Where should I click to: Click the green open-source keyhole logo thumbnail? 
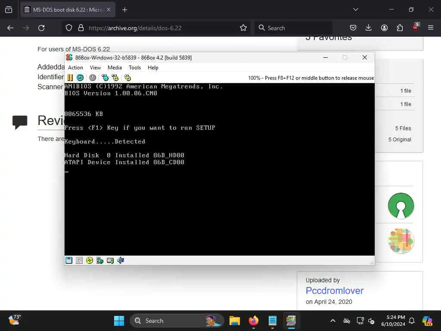[x=401, y=206]
